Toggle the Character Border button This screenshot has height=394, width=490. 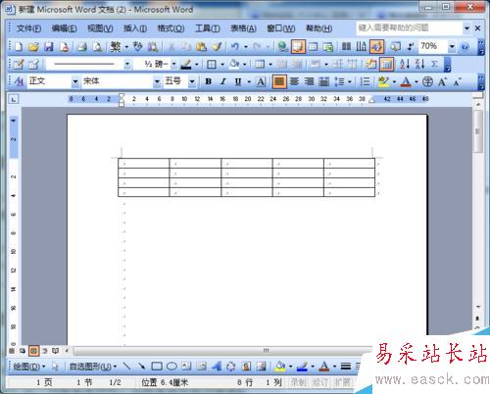click(x=261, y=81)
